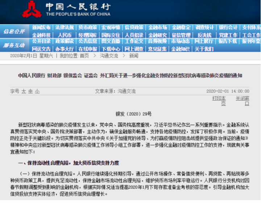Go to 法律法规 section

tap(65, 28)
